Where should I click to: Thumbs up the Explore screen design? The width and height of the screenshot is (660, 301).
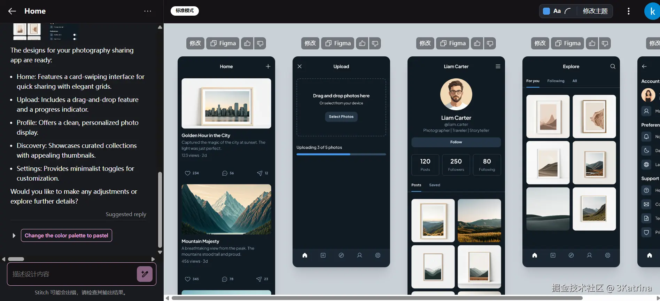(592, 43)
